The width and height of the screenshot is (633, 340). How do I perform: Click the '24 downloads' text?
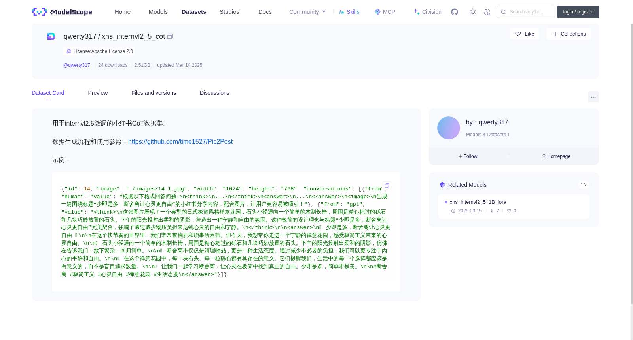113,65
